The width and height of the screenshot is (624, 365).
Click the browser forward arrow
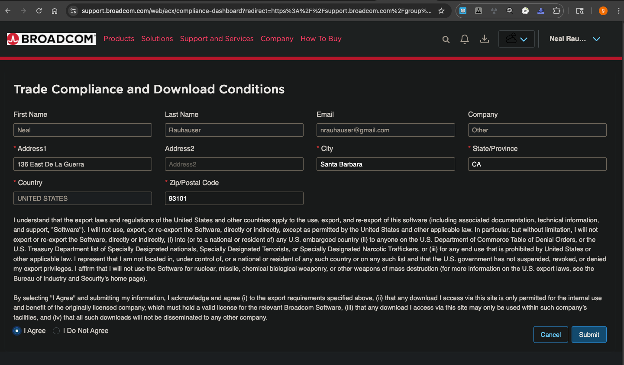click(x=23, y=11)
